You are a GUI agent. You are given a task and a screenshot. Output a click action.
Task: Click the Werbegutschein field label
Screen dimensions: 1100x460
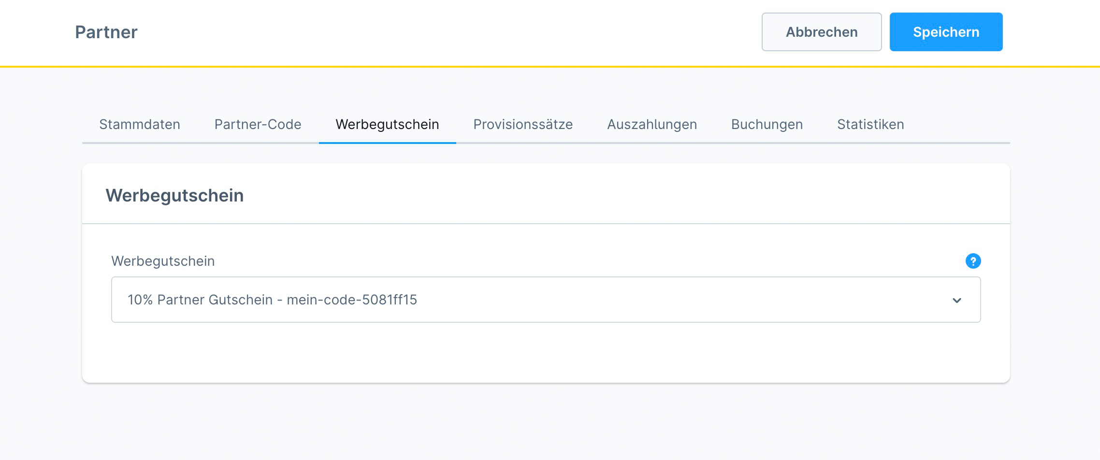(163, 261)
